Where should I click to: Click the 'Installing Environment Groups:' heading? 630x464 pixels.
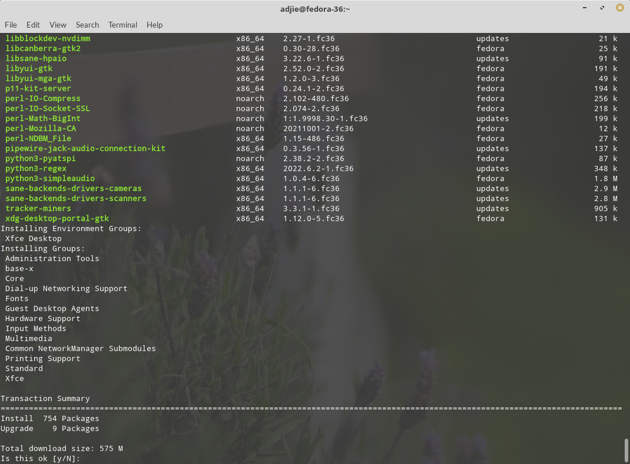71,229
